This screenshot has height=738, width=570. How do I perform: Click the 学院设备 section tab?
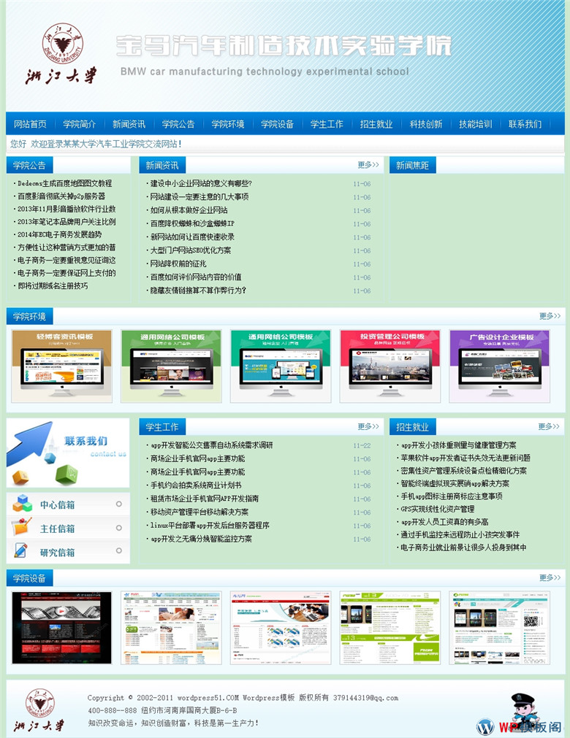pos(29,578)
